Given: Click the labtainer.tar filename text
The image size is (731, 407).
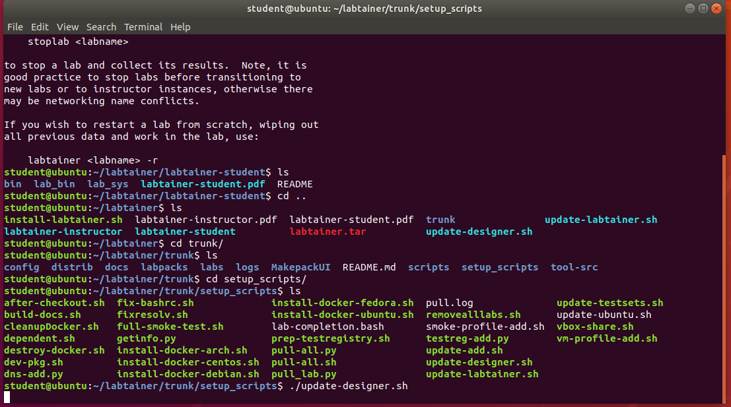Looking at the screenshot, I should 328,231.
